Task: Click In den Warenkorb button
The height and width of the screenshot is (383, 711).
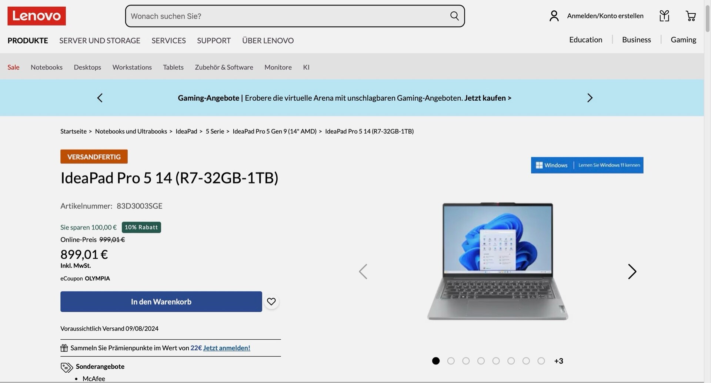Action: [x=161, y=302]
